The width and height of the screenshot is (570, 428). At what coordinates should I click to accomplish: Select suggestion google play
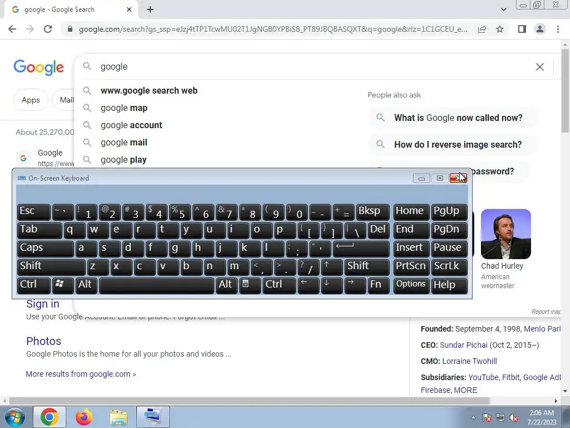point(124,160)
